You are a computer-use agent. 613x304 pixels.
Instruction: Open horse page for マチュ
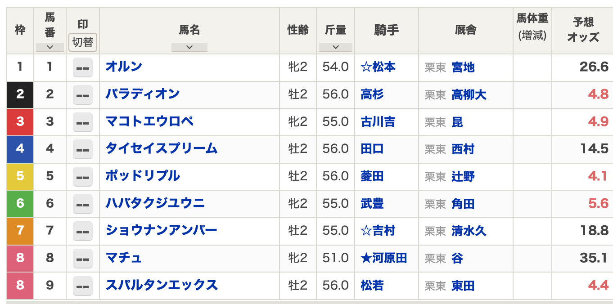click(124, 258)
